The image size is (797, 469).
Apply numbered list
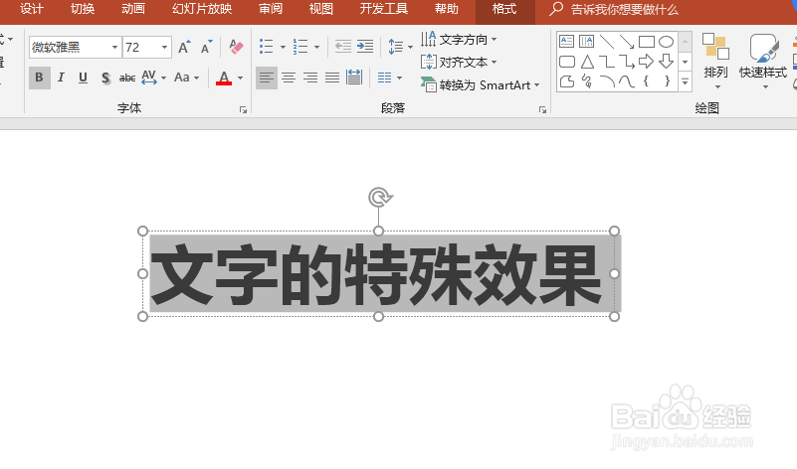click(300, 47)
